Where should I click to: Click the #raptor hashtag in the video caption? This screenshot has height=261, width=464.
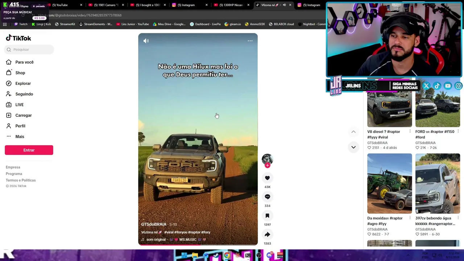click(194, 232)
